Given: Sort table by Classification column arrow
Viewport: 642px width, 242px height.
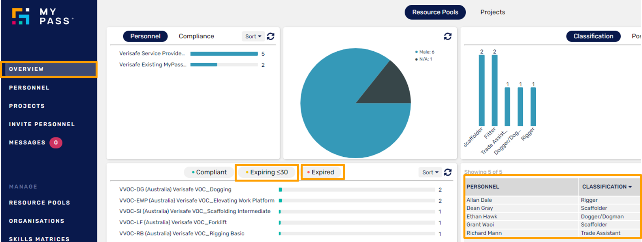Looking at the screenshot, I should point(630,187).
